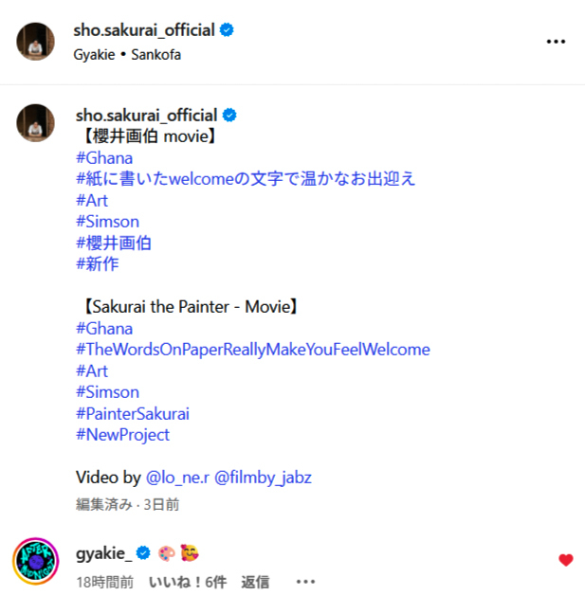Open the caption author sho.sakurai_official username
The width and height of the screenshot is (585, 614).
tap(147, 116)
